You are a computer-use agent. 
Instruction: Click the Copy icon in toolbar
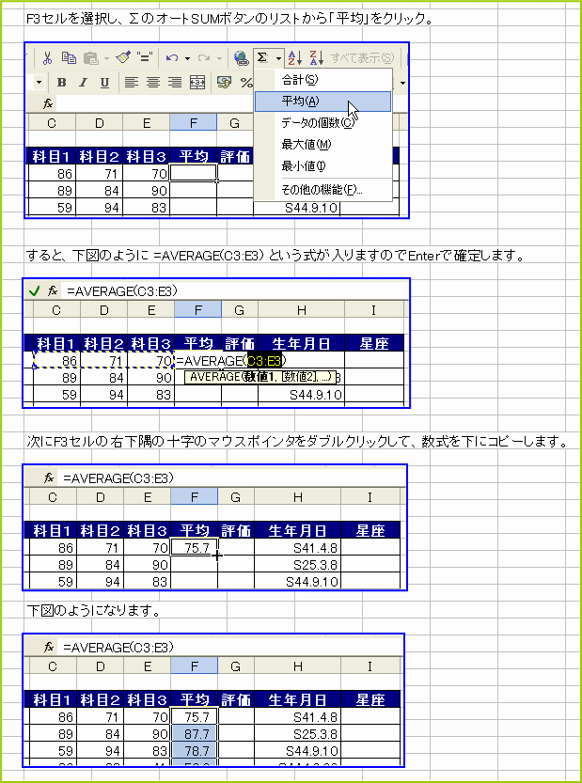pos(69,58)
